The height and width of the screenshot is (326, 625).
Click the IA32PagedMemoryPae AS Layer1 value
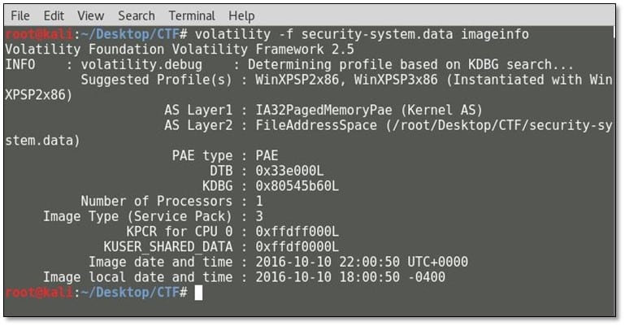325,110
